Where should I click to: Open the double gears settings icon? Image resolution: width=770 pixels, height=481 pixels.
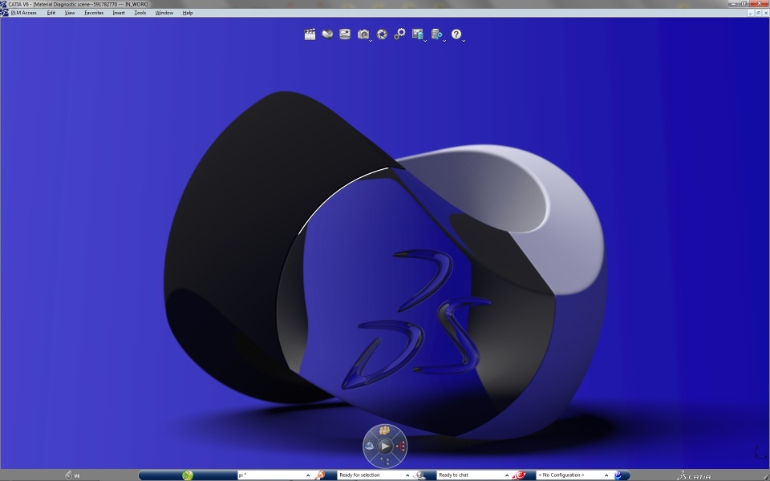click(x=399, y=34)
